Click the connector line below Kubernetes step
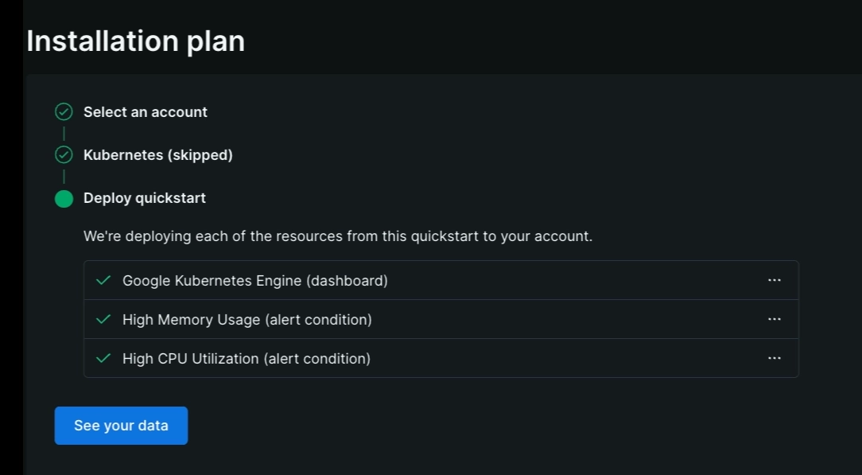The width and height of the screenshot is (862, 475). click(64, 177)
